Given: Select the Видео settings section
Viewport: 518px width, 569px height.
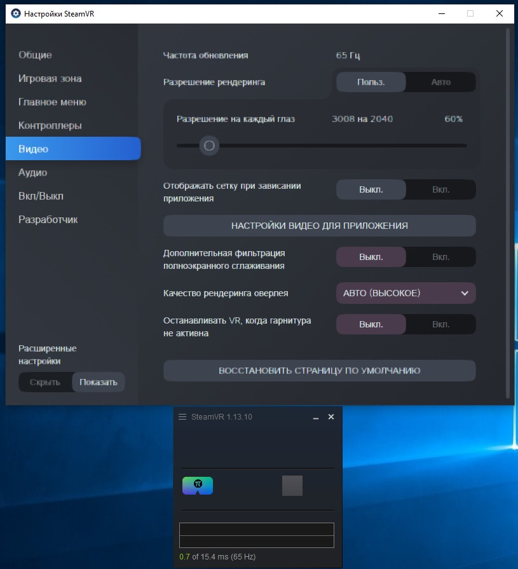Looking at the screenshot, I should (x=73, y=148).
